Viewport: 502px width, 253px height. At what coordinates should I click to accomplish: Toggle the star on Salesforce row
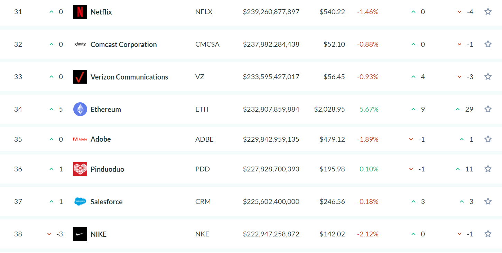(488, 202)
